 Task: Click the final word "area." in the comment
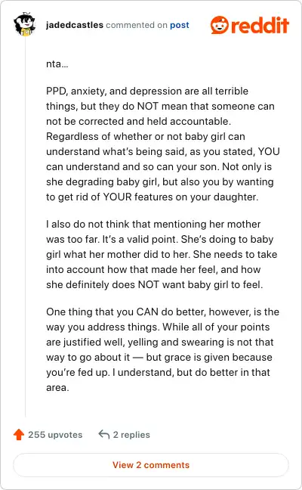[57, 387]
